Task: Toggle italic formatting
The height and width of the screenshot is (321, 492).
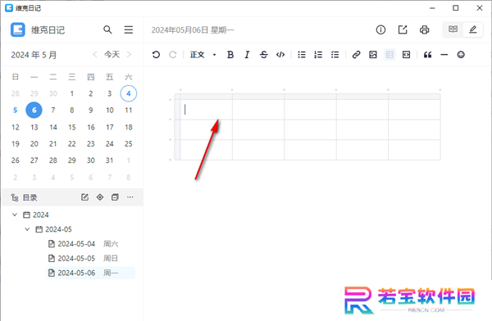Action: (247, 55)
